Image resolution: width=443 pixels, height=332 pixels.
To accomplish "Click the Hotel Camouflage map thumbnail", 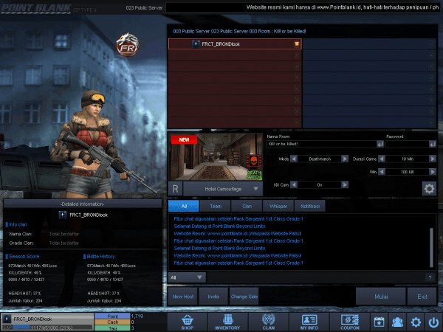I will tap(216, 156).
